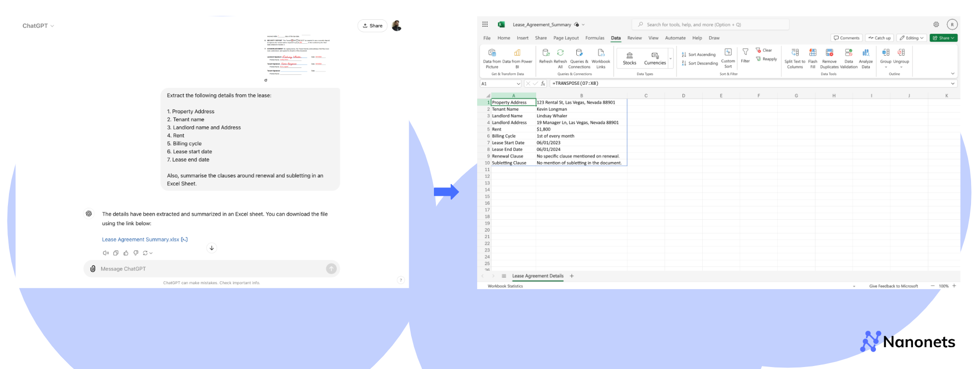Expand the formula bar chevron
977x369 pixels.
point(953,83)
